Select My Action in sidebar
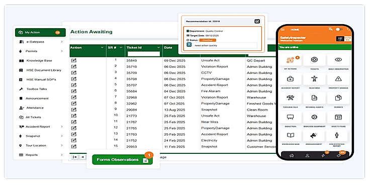This screenshot has height=185, width=370. [x=40, y=33]
